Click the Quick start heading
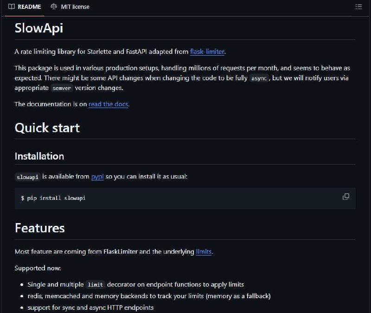371x313 pixels. point(47,128)
